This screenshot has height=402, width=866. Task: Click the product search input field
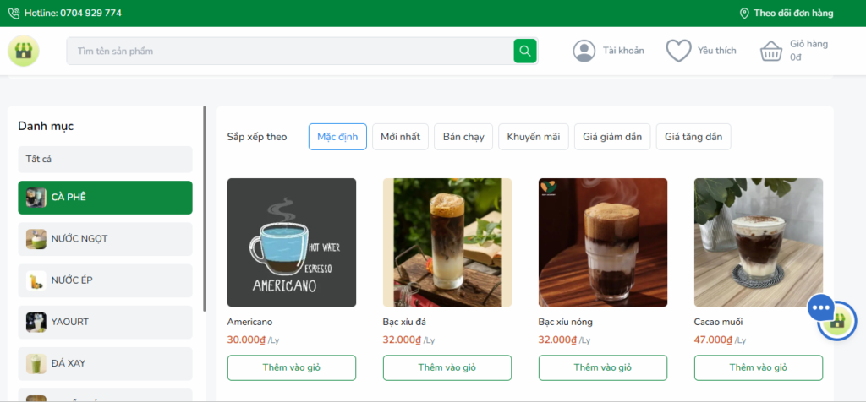[x=288, y=51]
